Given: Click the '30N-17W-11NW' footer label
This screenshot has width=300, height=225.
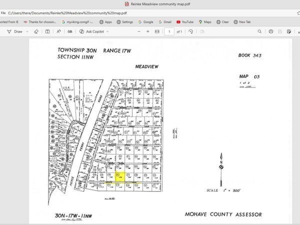Looking at the screenshot, I should point(73,216).
